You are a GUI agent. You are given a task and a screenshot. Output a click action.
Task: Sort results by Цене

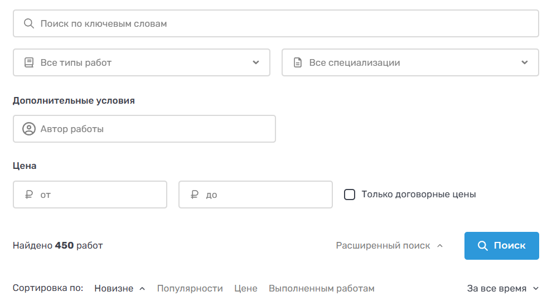tap(246, 288)
